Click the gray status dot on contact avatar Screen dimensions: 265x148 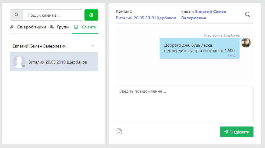[x=23, y=66]
